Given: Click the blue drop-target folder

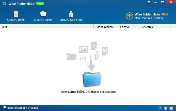Looking at the screenshot, I should (x=92, y=79).
